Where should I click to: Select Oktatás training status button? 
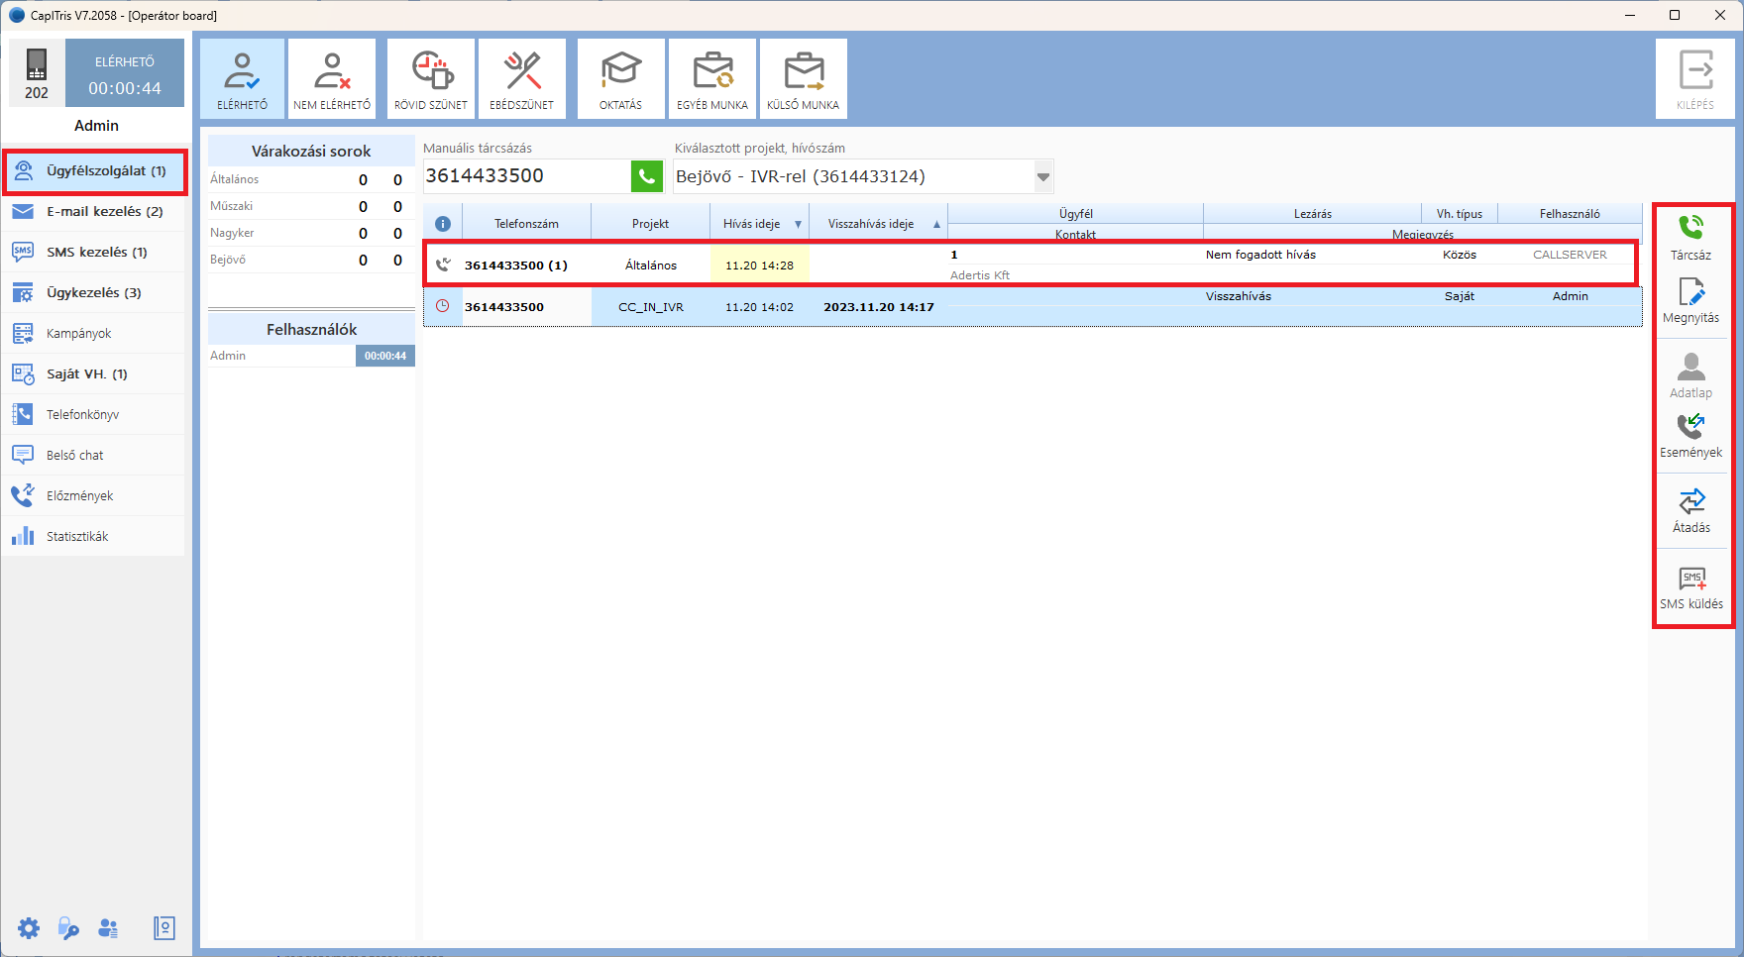point(620,79)
